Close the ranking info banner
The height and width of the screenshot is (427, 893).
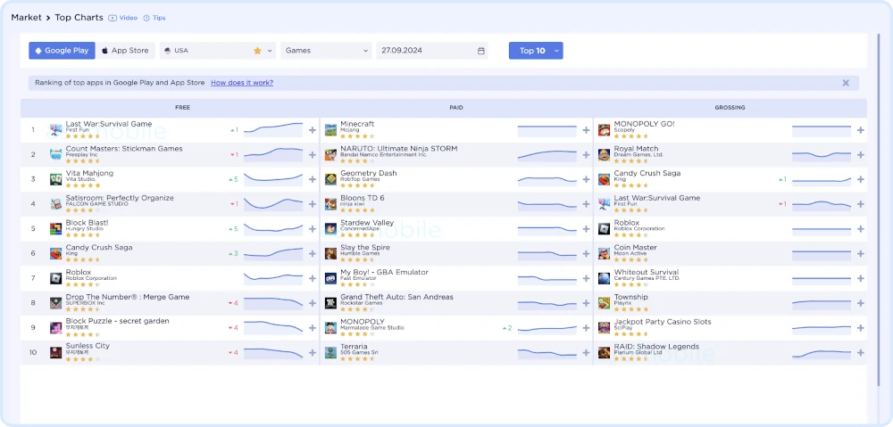pyautogui.click(x=846, y=83)
